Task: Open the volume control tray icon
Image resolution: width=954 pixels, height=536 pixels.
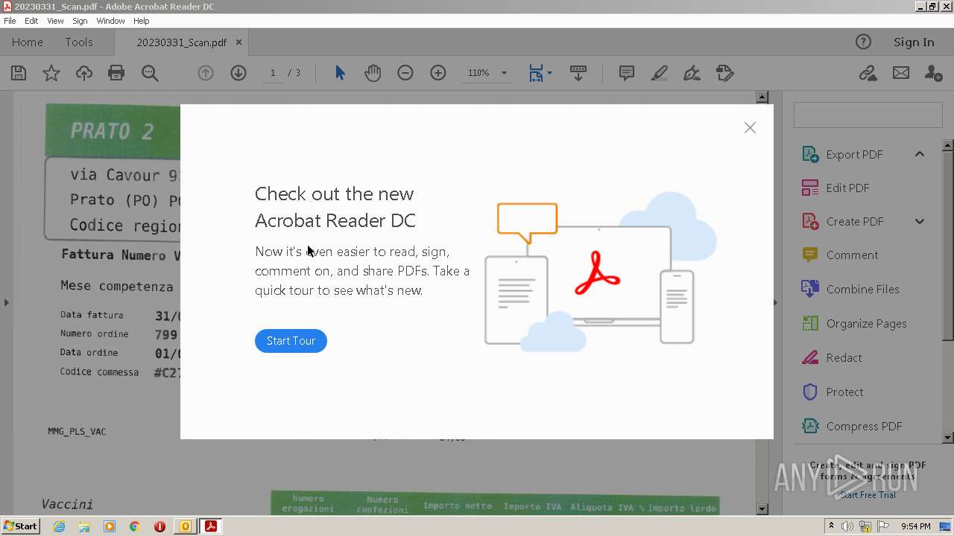Action: (847, 526)
